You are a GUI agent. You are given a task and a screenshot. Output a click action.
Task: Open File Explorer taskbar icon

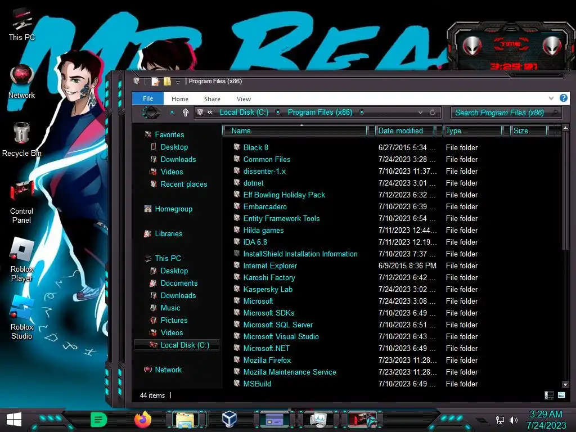185,420
